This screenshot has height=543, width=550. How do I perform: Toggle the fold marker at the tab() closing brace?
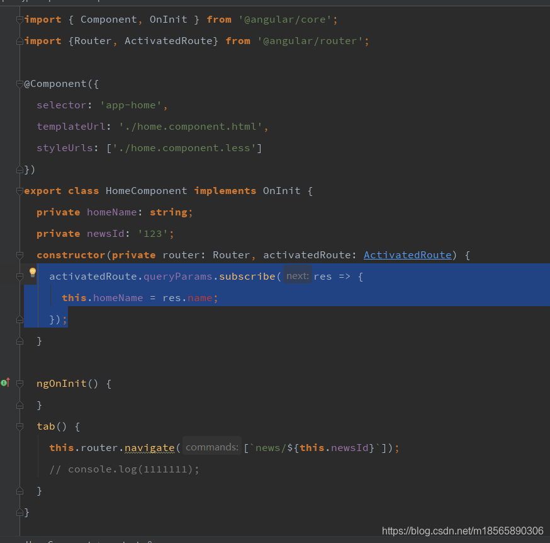(20, 491)
